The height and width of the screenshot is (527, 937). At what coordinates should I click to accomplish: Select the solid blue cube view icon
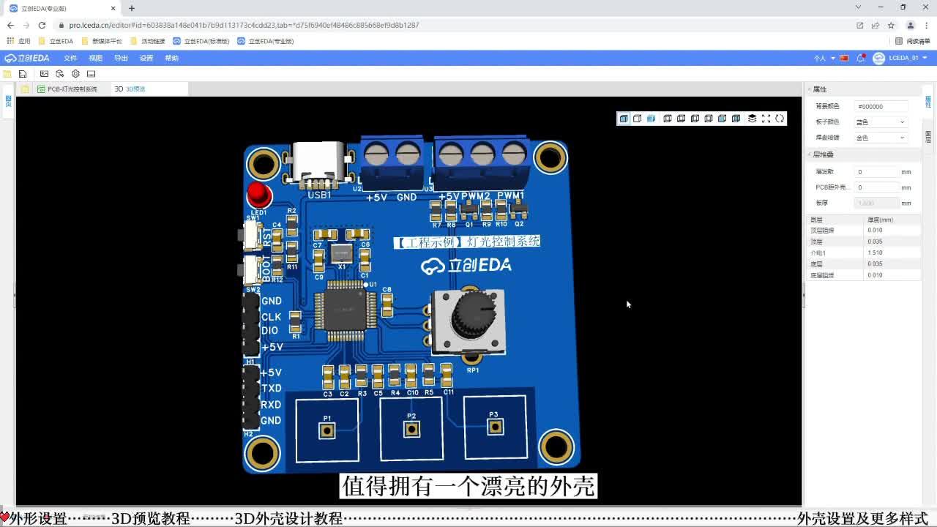(x=651, y=119)
